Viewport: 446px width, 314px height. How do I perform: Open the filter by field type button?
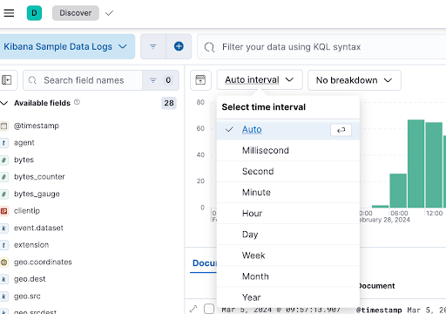click(x=160, y=80)
